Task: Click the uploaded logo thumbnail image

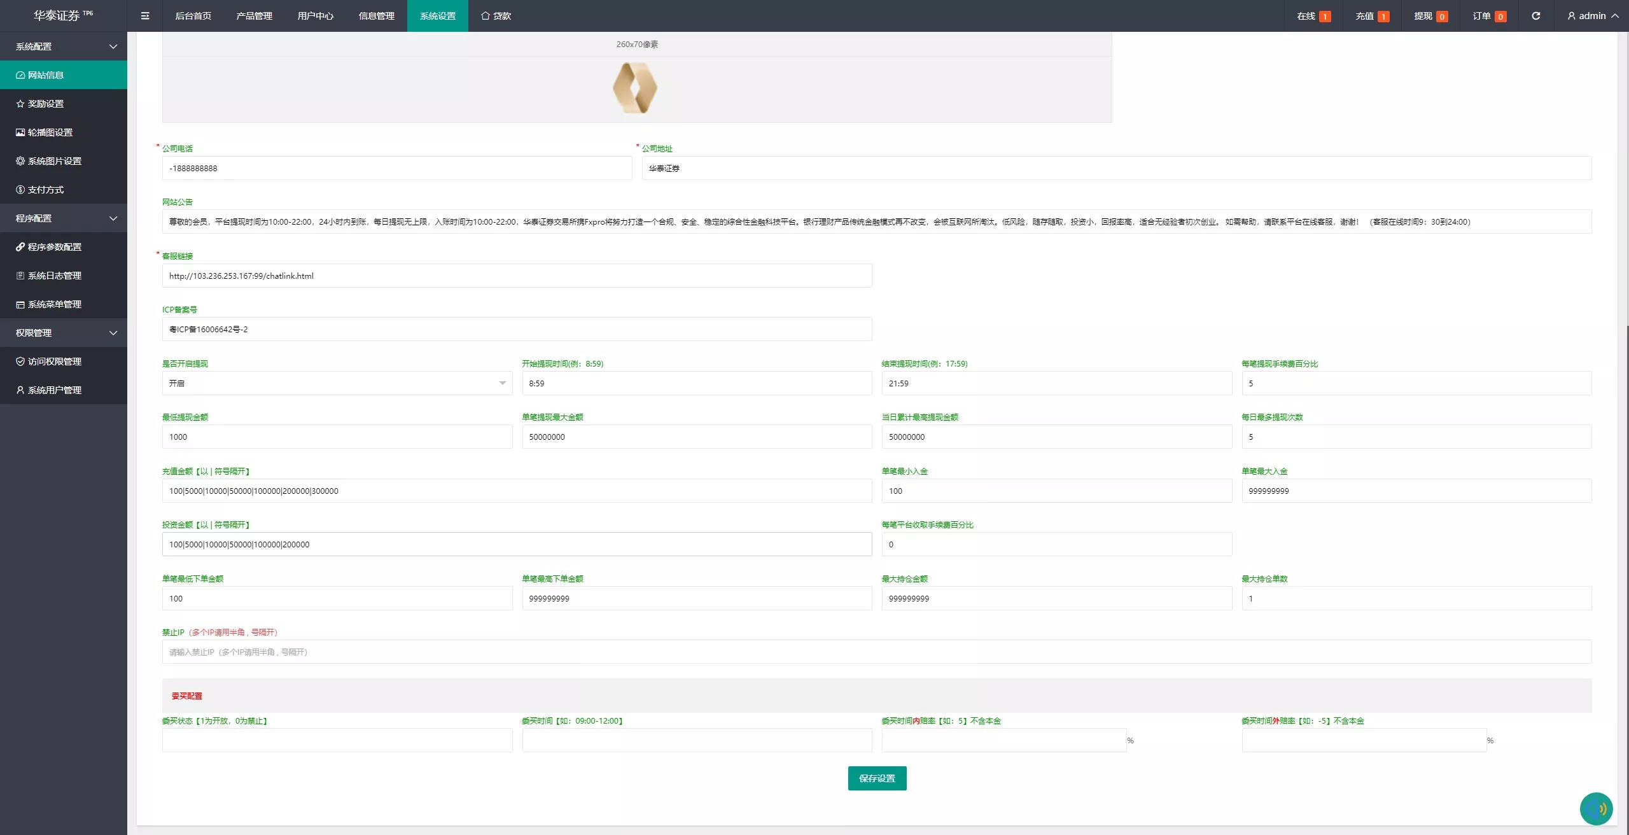Action: click(x=635, y=88)
